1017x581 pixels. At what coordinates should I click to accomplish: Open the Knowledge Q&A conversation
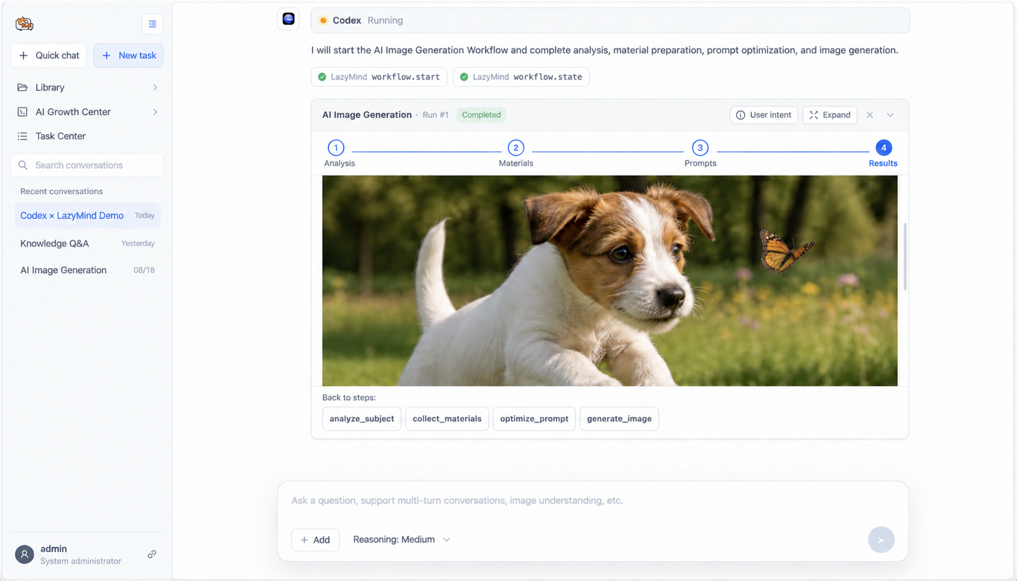tap(88, 243)
